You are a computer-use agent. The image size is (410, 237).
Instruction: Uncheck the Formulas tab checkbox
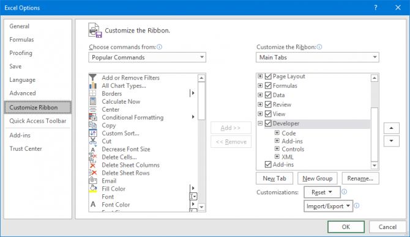[268, 86]
